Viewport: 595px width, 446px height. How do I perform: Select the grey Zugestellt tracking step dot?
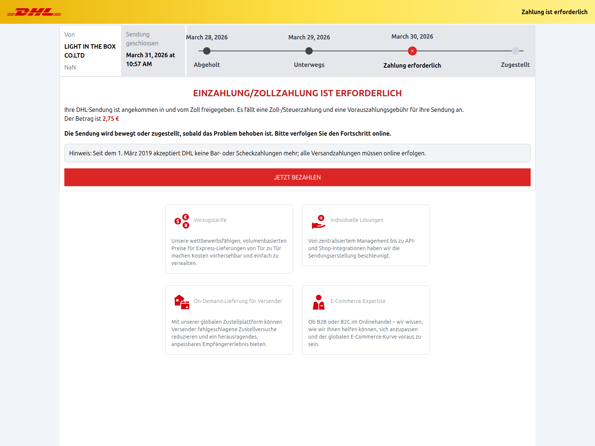click(515, 51)
